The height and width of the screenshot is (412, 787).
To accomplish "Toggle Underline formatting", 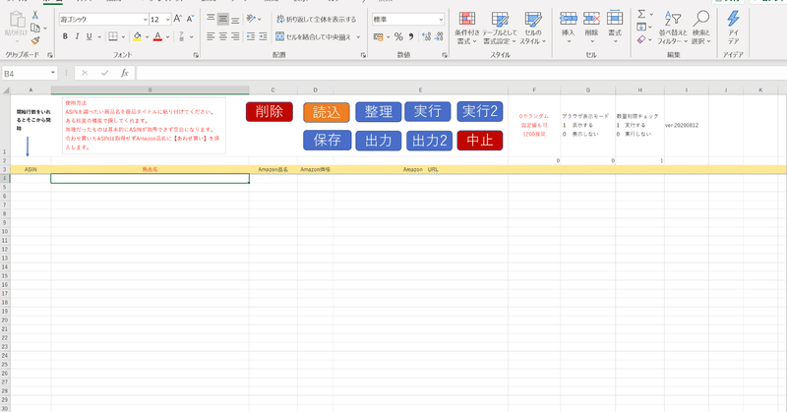I will pyautogui.click(x=89, y=36).
